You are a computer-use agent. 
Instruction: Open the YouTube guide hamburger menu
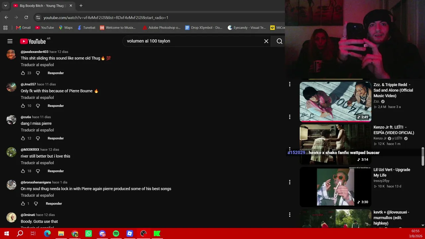point(10,41)
